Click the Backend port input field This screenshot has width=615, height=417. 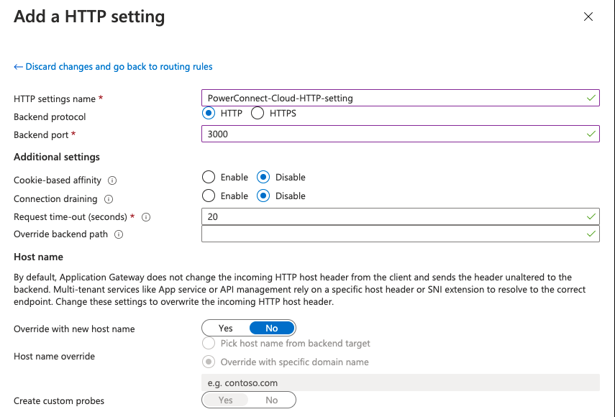(394, 134)
